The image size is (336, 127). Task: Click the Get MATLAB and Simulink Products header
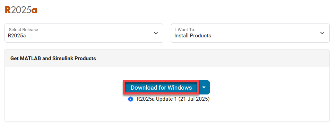(x=53, y=58)
